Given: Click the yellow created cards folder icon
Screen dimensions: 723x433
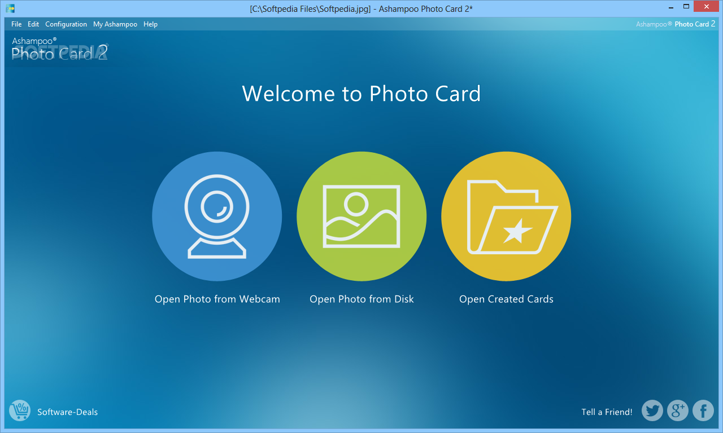Looking at the screenshot, I should tap(506, 216).
